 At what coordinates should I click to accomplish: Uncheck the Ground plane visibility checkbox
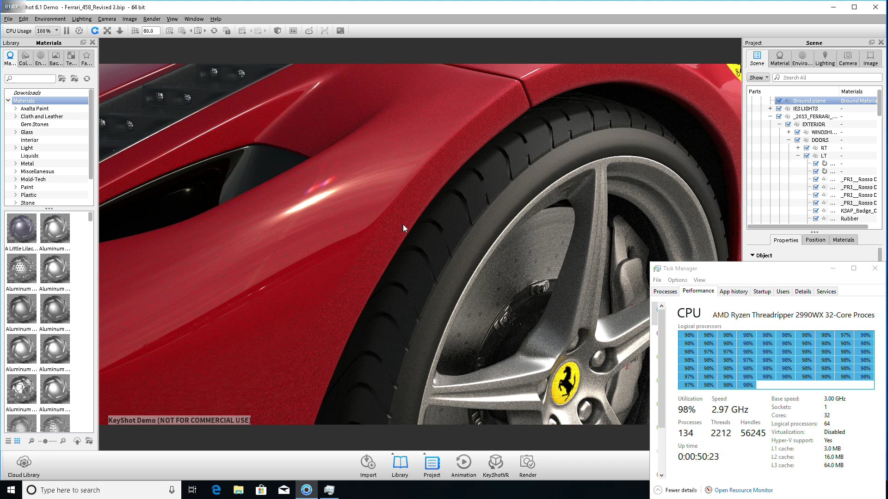[779, 101]
